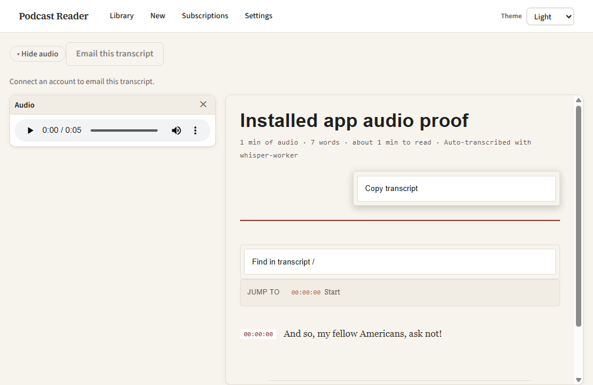Click the 'Installed app audio proof' title
The height and width of the screenshot is (385, 593).
(x=354, y=121)
